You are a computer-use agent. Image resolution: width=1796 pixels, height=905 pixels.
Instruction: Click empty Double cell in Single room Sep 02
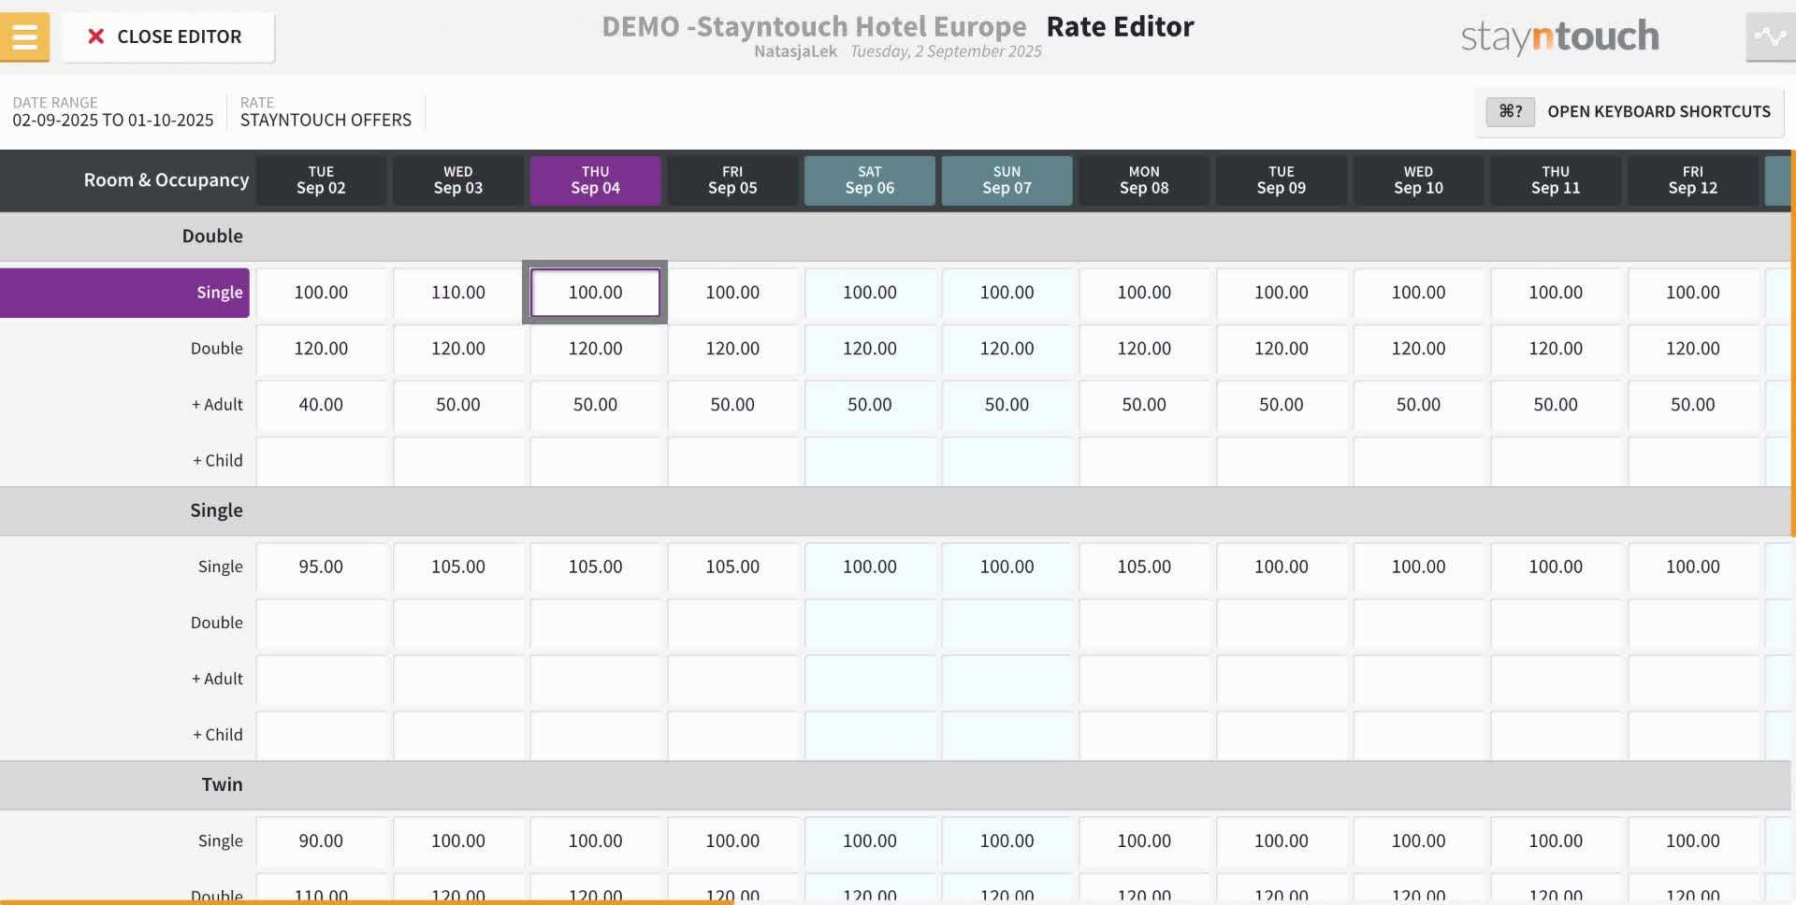[321, 623]
